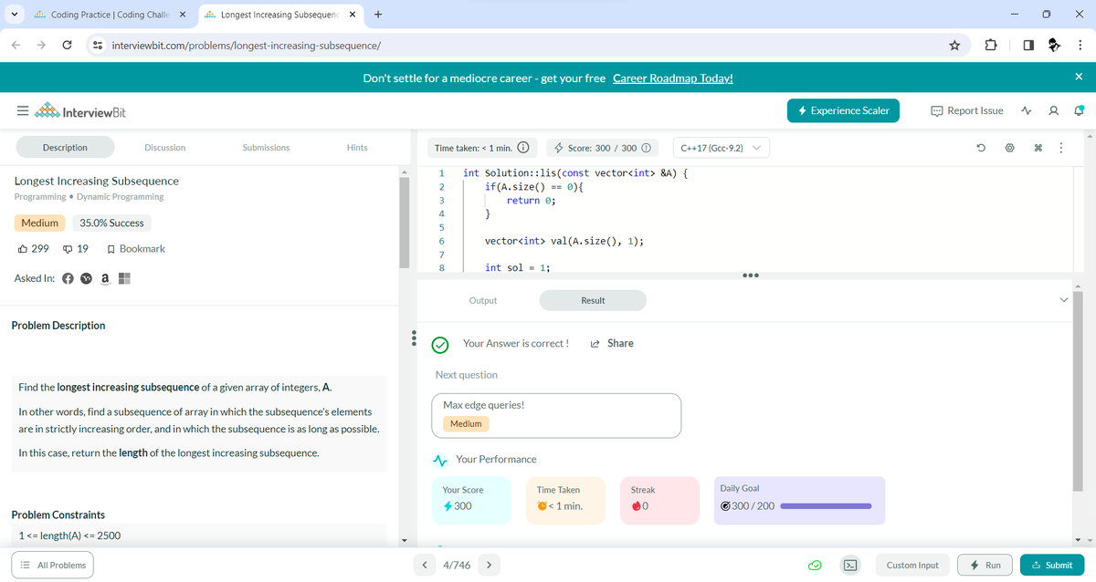Toggle the browser side panel

(1027, 45)
